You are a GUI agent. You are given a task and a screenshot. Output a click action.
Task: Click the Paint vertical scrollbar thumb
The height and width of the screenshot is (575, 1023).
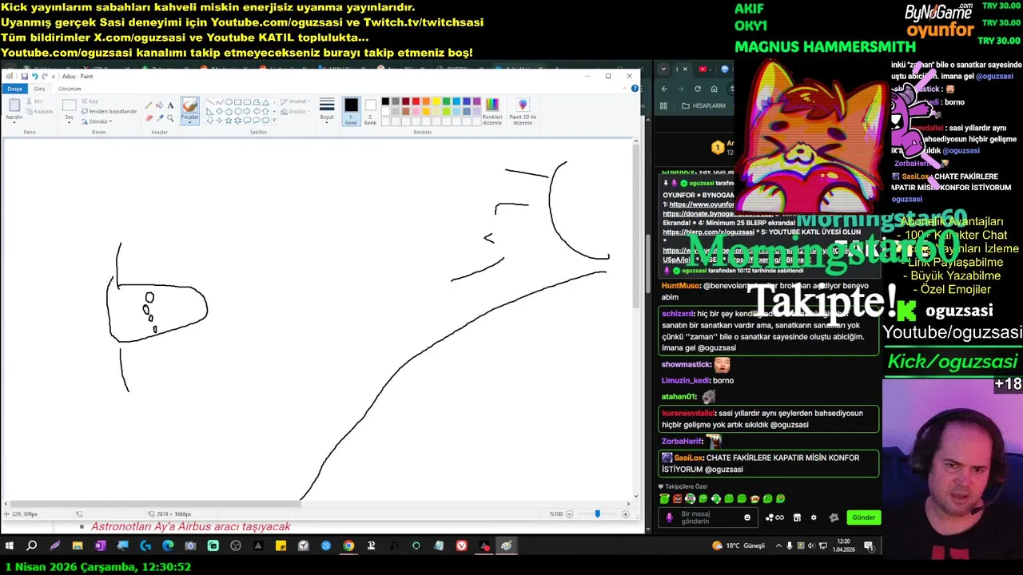[x=636, y=228]
